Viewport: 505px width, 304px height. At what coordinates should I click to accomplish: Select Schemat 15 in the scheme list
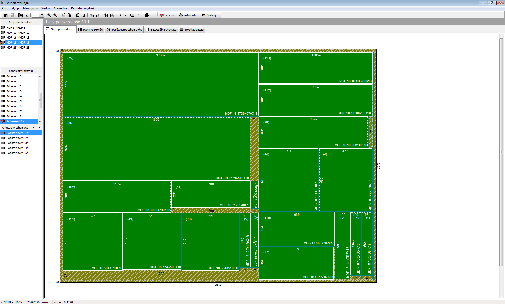[14, 101]
